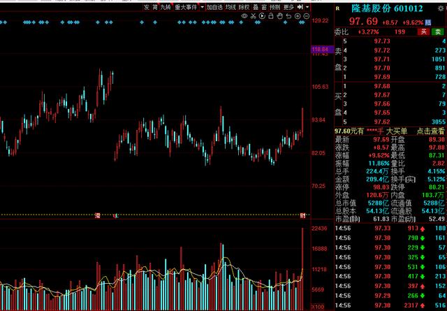The width and height of the screenshot is (447, 311).
Task: Toggle the eye visibility icon above chart
Action: [244, 16]
